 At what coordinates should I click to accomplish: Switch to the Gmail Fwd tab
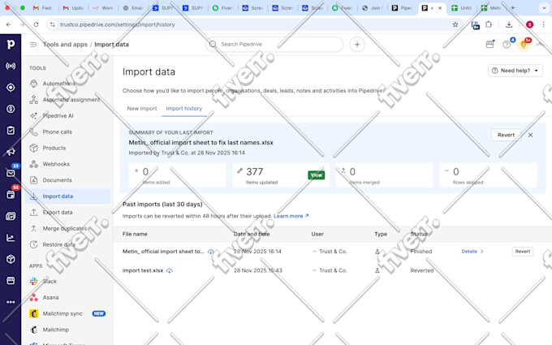pyautogui.click(x=42, y=8)
